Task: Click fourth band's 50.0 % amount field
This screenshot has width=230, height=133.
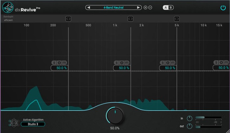Action: (x=221, y=68)
